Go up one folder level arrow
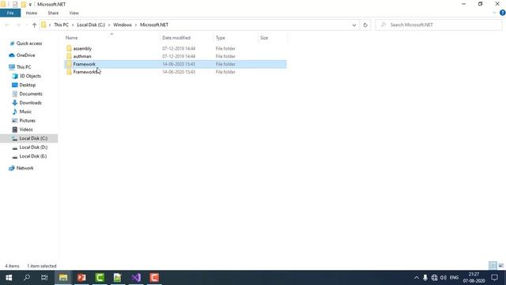Image resolution: width=506 pixels, height=285 pixels. click(x=34, y=25)
